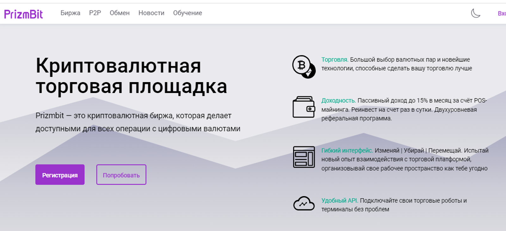Click the Криптовалютная торговая площадка headline
Viewport: 506px width, 231px height.
(131, 76)
